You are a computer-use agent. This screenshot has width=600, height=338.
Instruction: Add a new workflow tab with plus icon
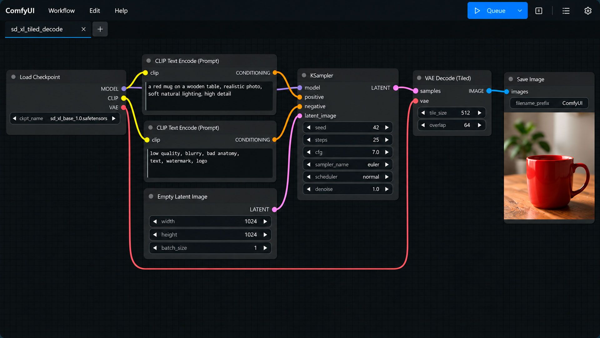coord(100,29)
